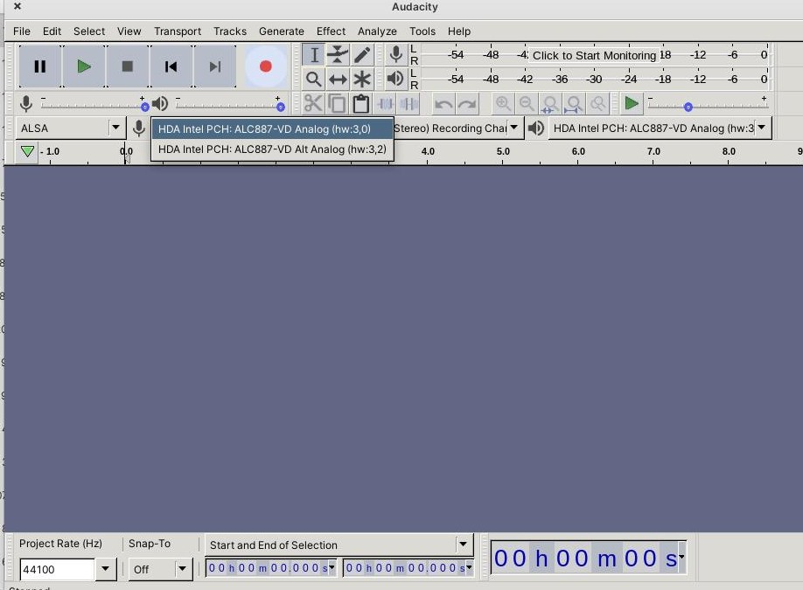Click the Zoom Toggle icon
This screenshot has height=590, width=803.
[598, 104]
